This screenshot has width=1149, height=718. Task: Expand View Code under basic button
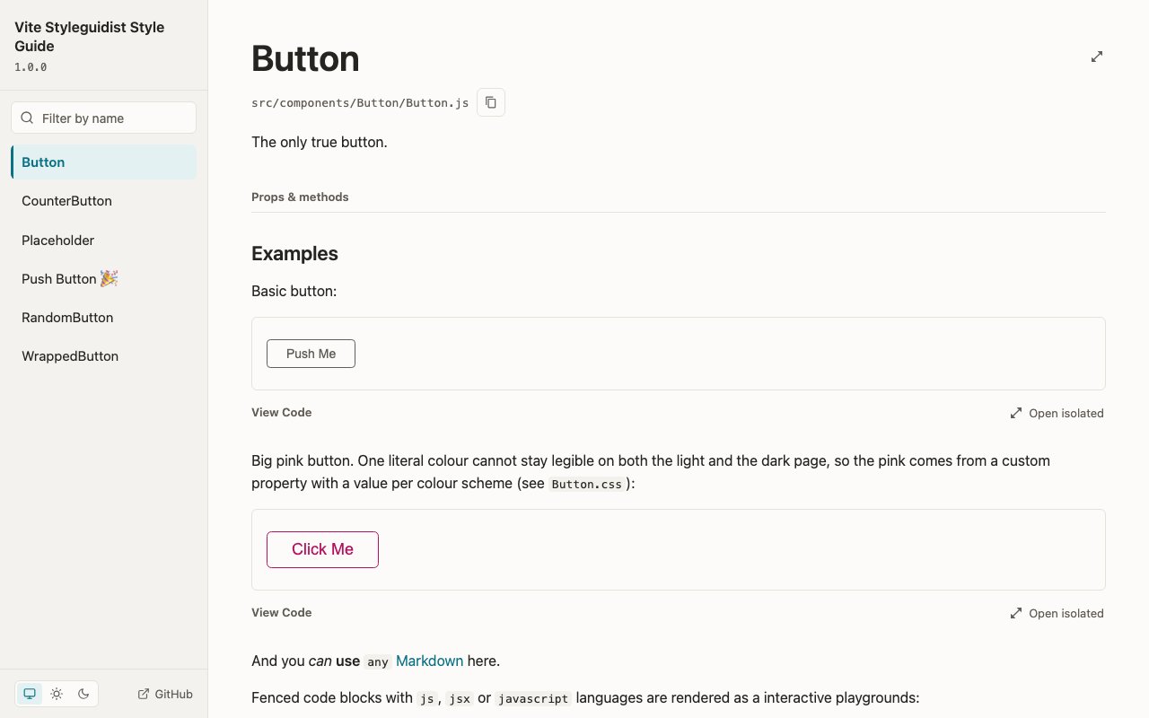click(282, 412)
